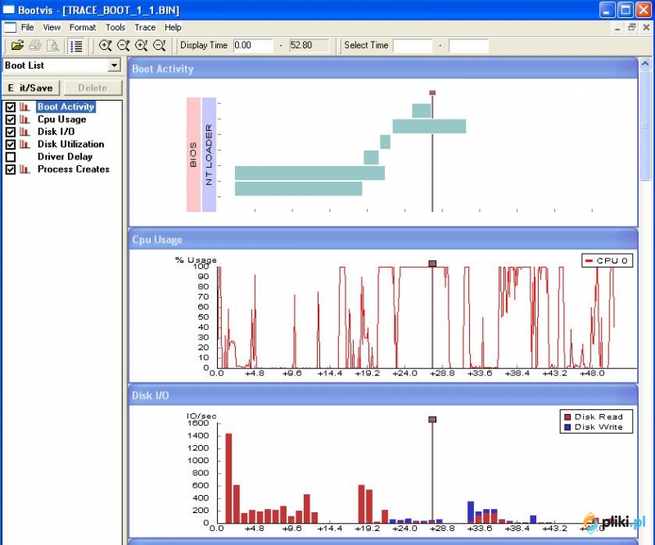Click the Disk Read legend swatch
Viewport: 655px width, 545px height.
click(x=567, y=417)
